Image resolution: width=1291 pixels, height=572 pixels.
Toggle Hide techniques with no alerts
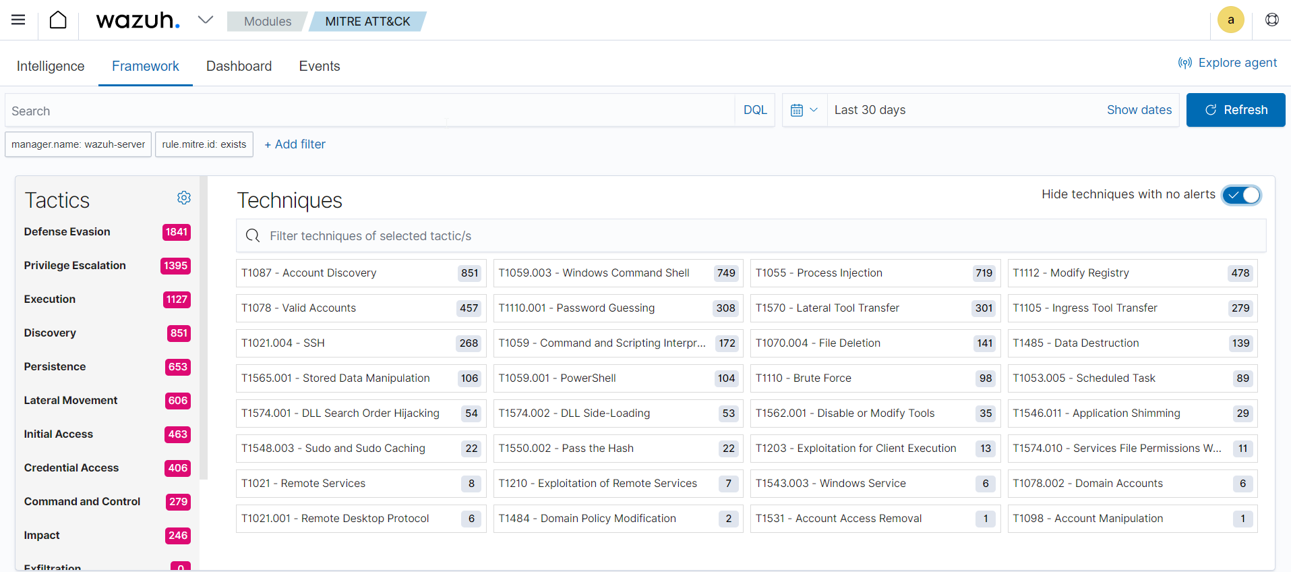pyautogui.click(x=1241, y=195)
